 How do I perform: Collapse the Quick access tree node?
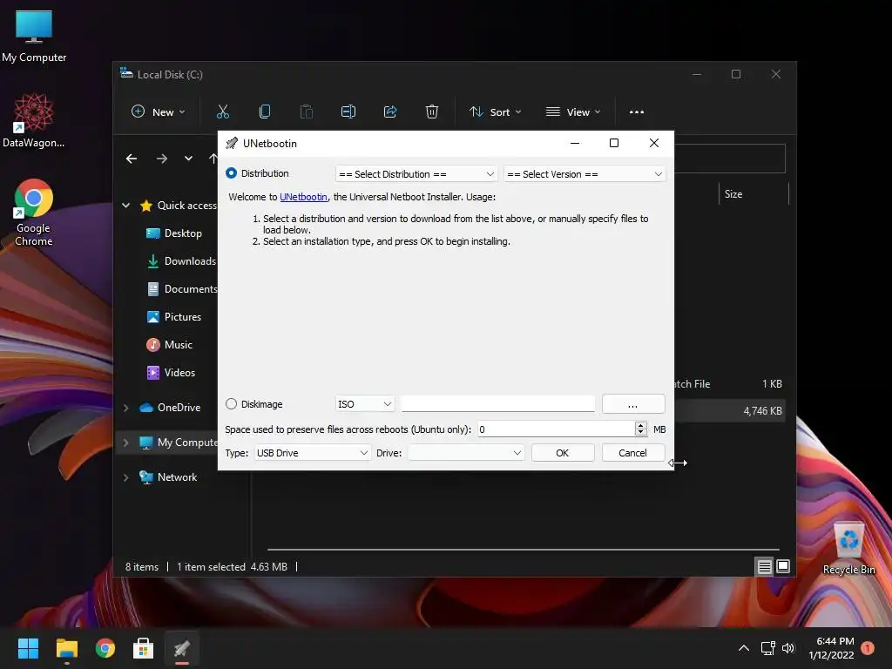click(125, 206)
